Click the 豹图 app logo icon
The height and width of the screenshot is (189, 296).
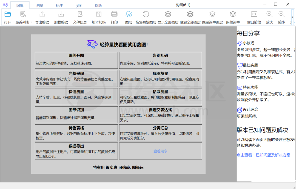click(x=6, y=5)
